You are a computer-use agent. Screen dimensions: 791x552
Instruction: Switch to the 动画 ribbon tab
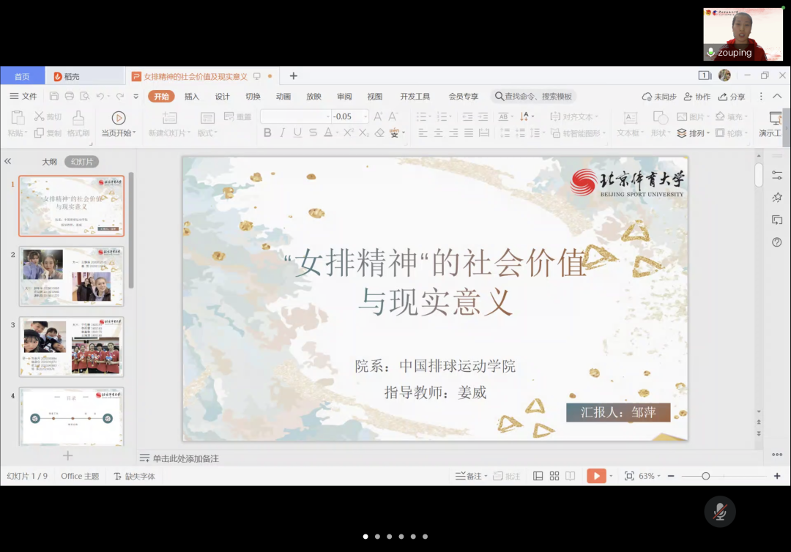pyautogui.click(x=283, y=97)
